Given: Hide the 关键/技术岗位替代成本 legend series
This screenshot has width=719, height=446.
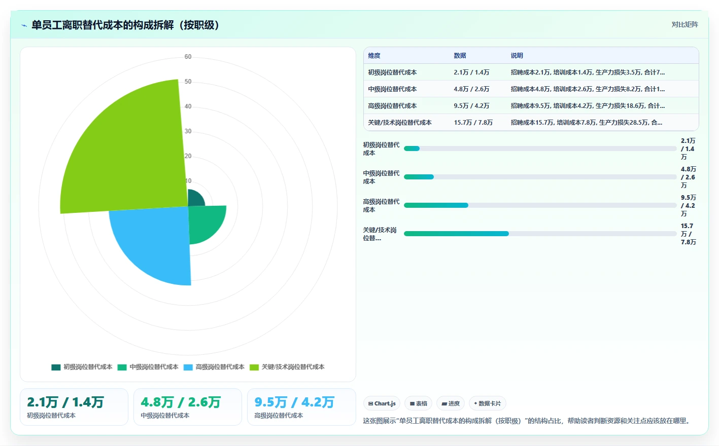Looking at the screenshot, I should click(x=287, y=367).
